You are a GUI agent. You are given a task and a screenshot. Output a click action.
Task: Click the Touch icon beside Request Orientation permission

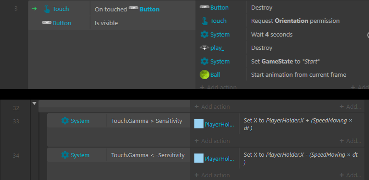[204, 21]
